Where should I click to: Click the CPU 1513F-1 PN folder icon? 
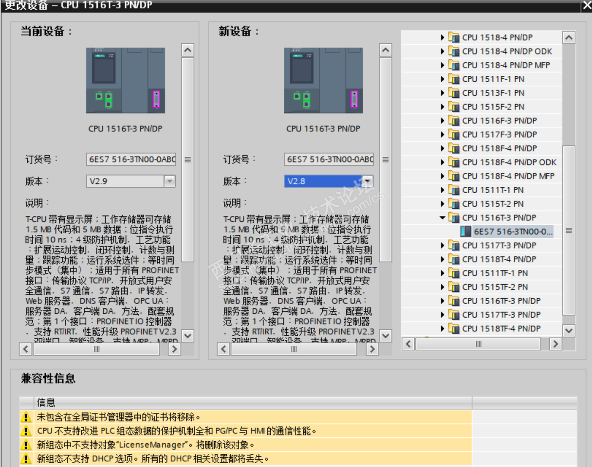coord(454,93)
